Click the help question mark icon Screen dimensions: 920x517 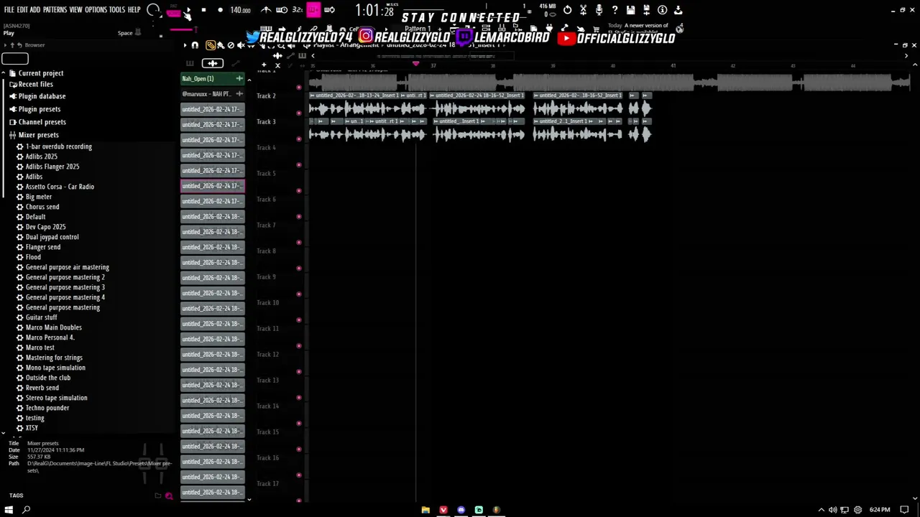[615, 10]
